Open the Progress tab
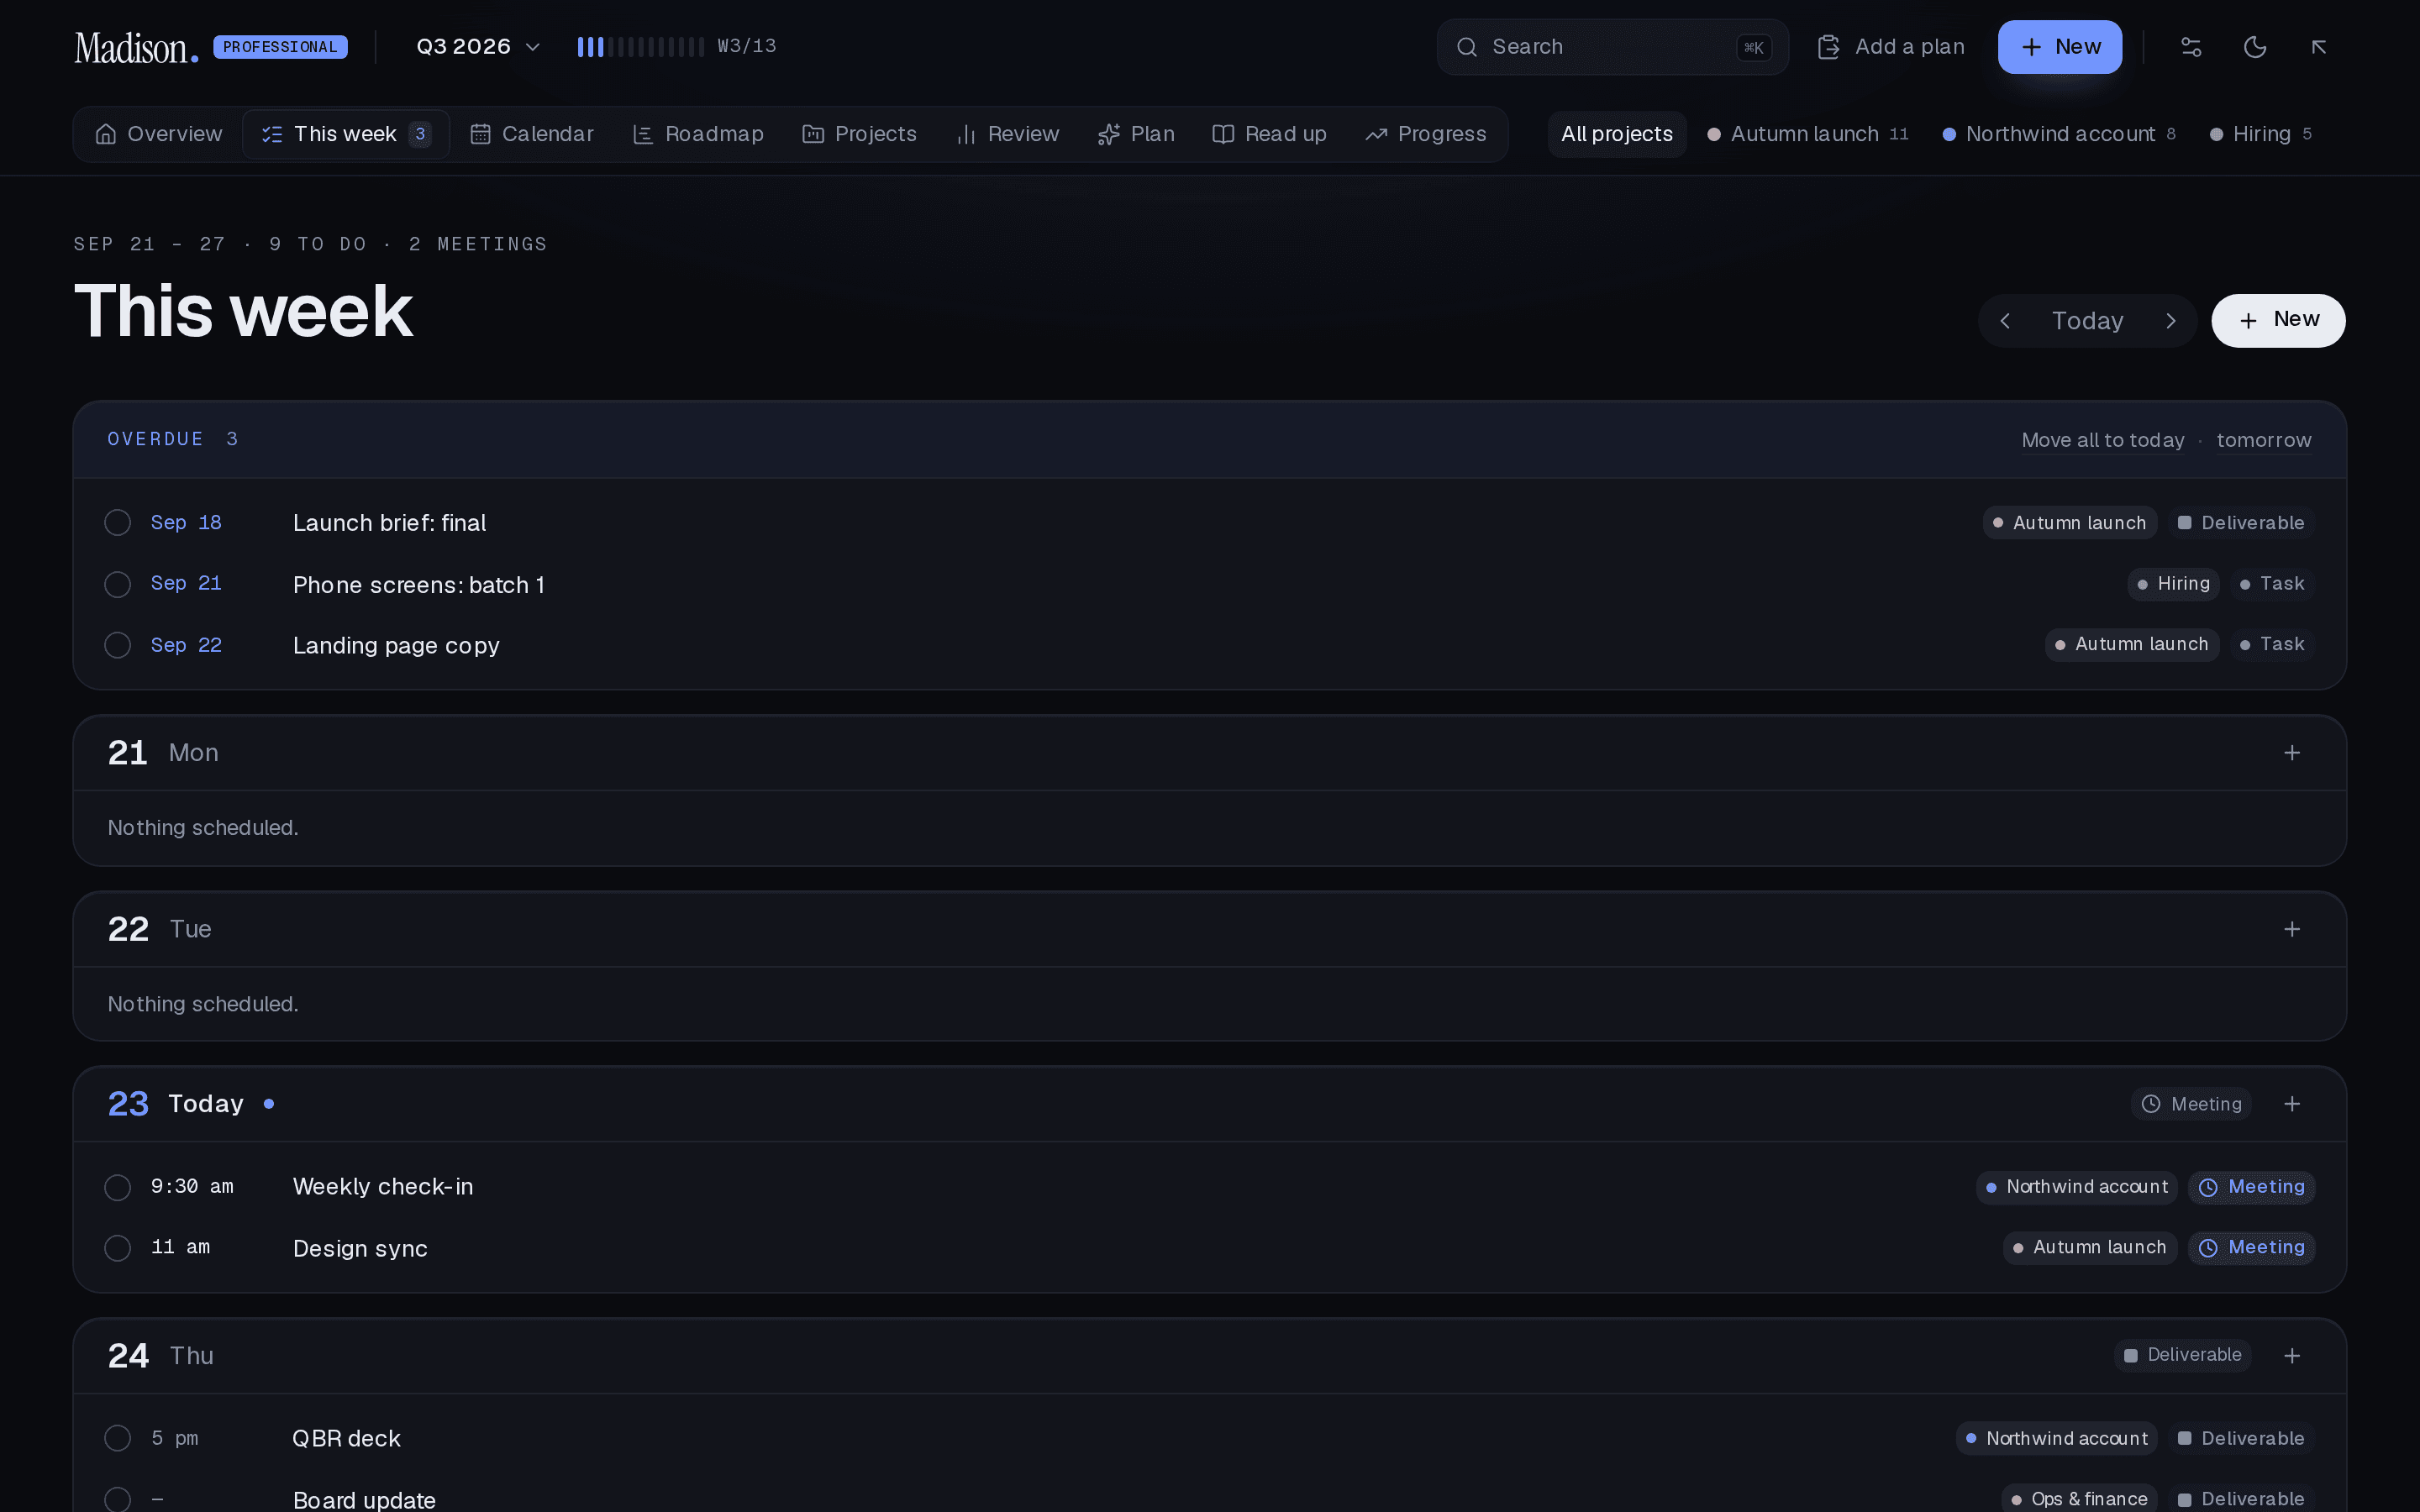2420x1512 pixels. 1426,134
